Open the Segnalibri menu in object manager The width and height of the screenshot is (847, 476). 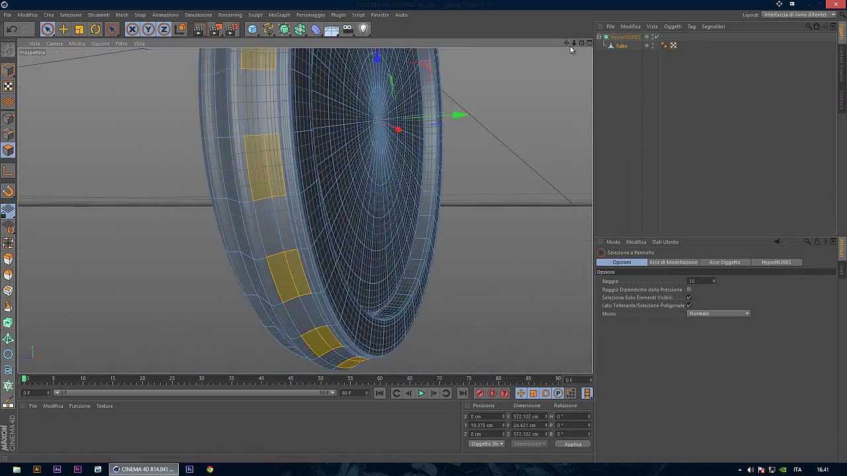click(x=713, y=26)
